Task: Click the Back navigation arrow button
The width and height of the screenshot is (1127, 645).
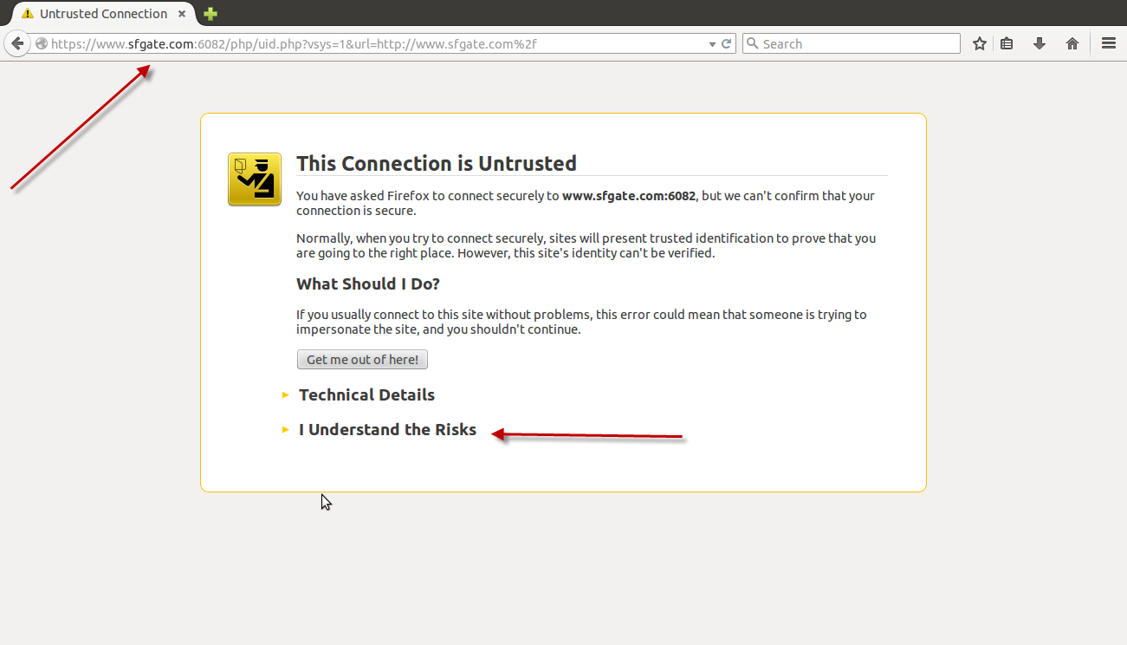Action: [16, 43]
